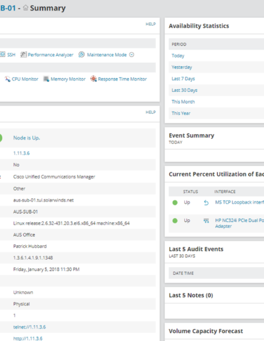Screen dimensions: 264x341
Task: Click the green Node is Up status icon
Action: 1,138
